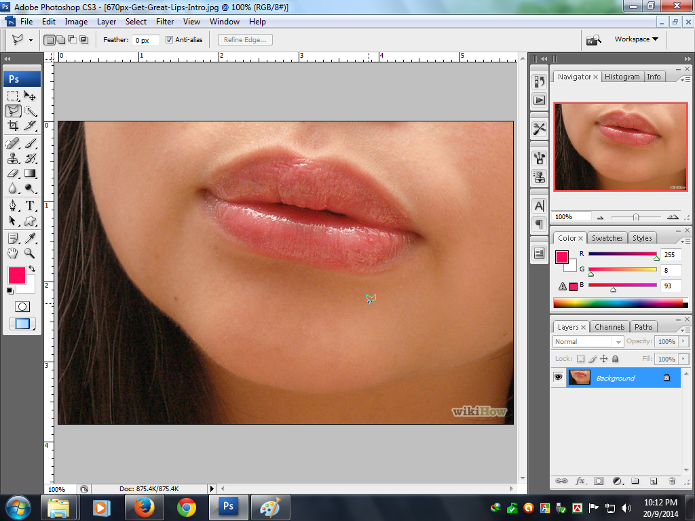Pick the Clone Stamp tool
Image resolution: width=695 pixels, height=521 pixels.
click(x=13, y=159)
